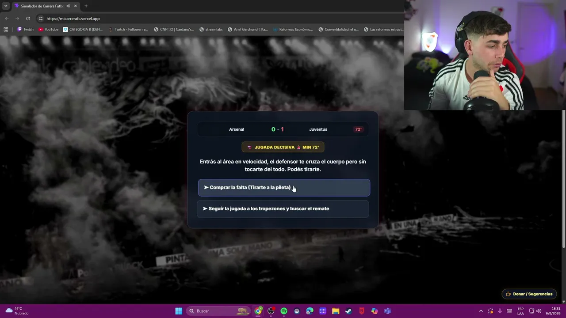Open OBS Studio from the taskbar
This screenshot has height=318, width=566.
(271, 311)
